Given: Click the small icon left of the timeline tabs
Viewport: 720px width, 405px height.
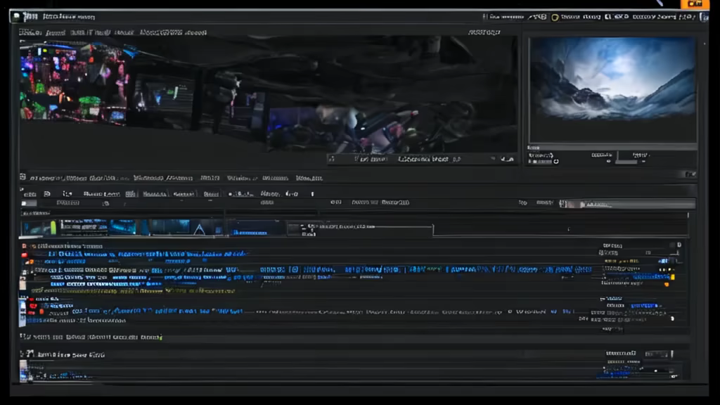Looking at the screenshot, I should [23, 178].
